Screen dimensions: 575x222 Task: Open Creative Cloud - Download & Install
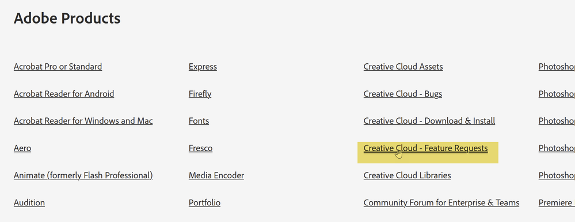tap(429, 121)
